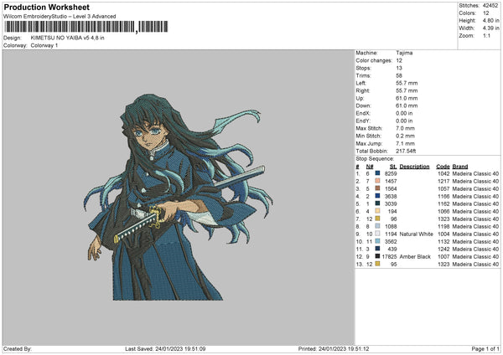Screen dimensions: 503x355
Task: Click the 'Production Worksheet' heading
Action: [x=46, y=7]
